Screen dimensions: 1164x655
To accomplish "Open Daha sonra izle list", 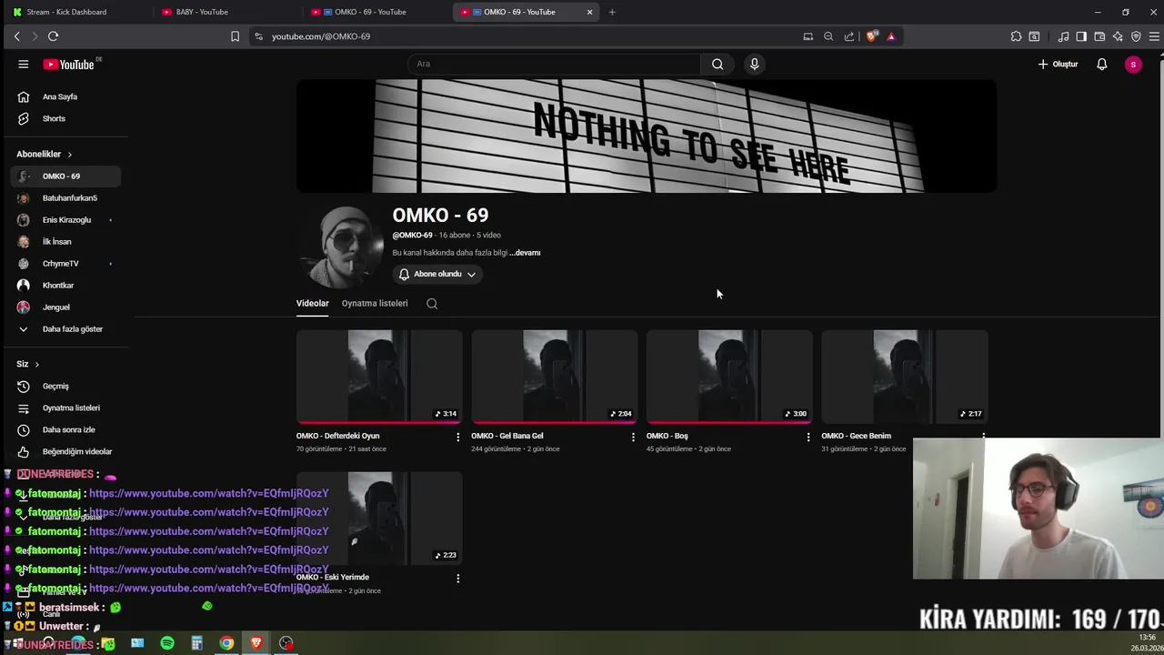I will pos(65,429).
